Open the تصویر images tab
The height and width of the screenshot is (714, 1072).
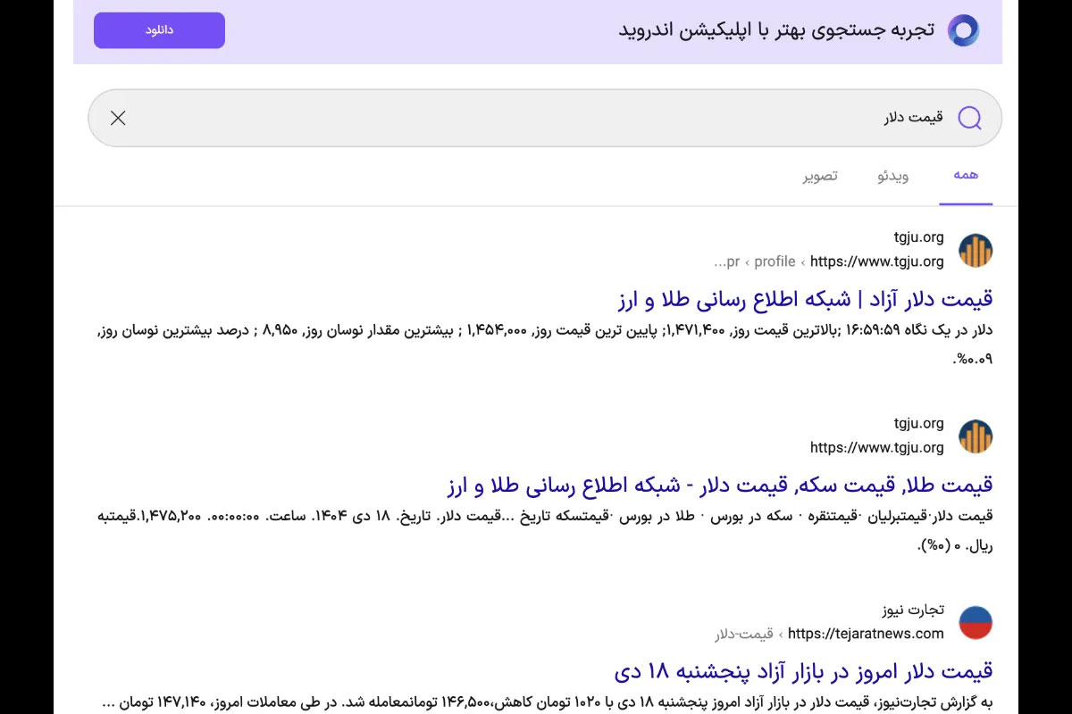tap(819, 176)
